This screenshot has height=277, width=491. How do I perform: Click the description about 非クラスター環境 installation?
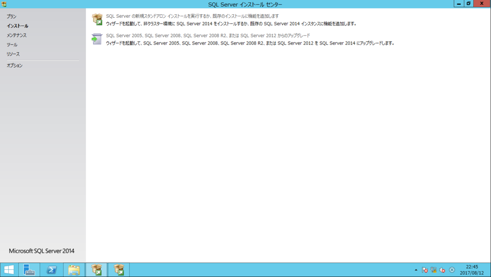coord(231,24)
